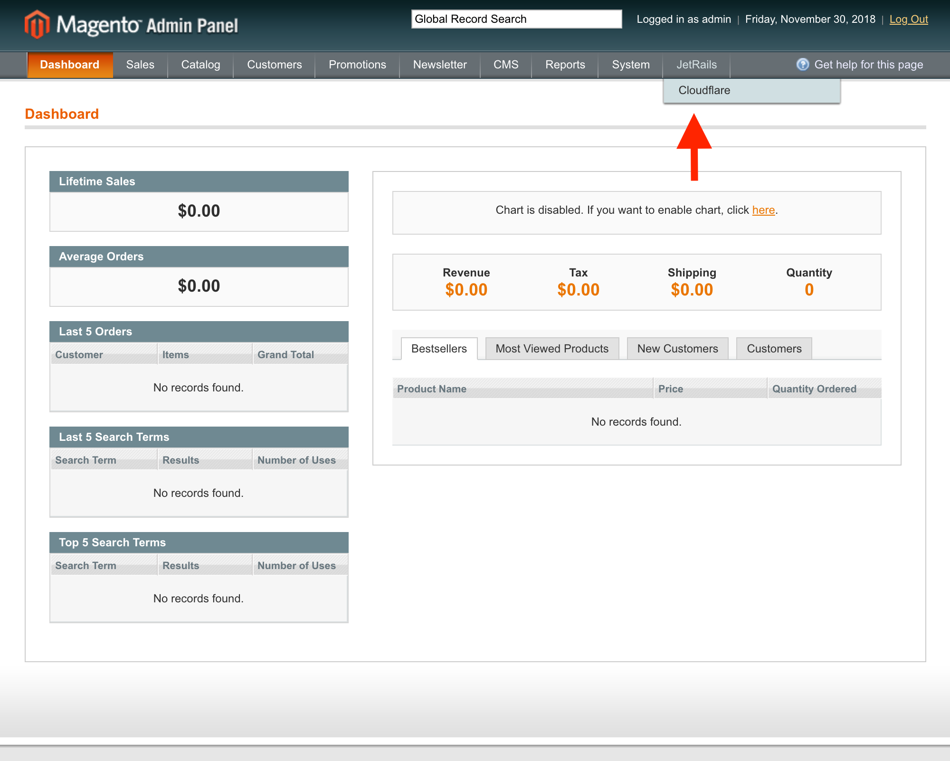Click the Grand Total column header
The height and width of the screenshot is (761, 950).
[300, 354]
